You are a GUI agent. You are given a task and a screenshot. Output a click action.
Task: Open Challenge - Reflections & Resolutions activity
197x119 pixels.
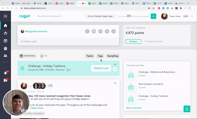click(x=157, y=72)
